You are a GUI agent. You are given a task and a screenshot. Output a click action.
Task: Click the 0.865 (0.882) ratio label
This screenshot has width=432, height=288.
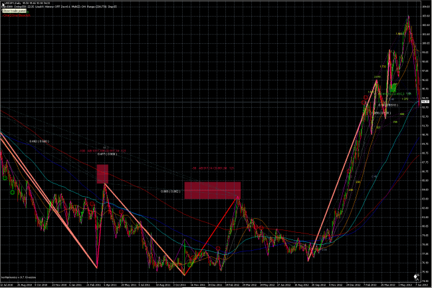pyautogui.click(x=171, y=192)
